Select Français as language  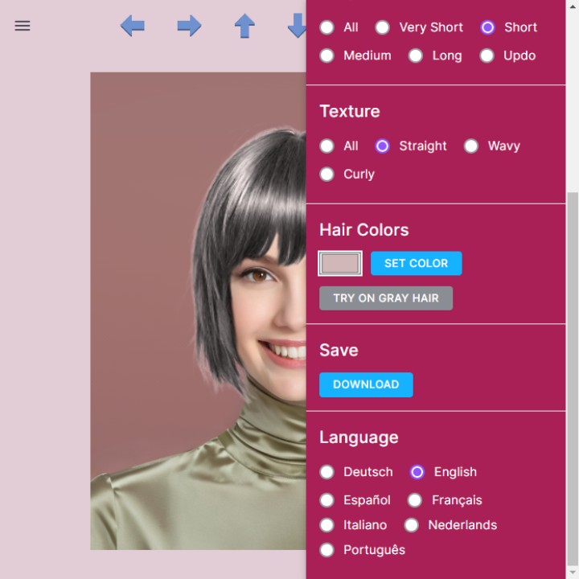pos(415,500)
